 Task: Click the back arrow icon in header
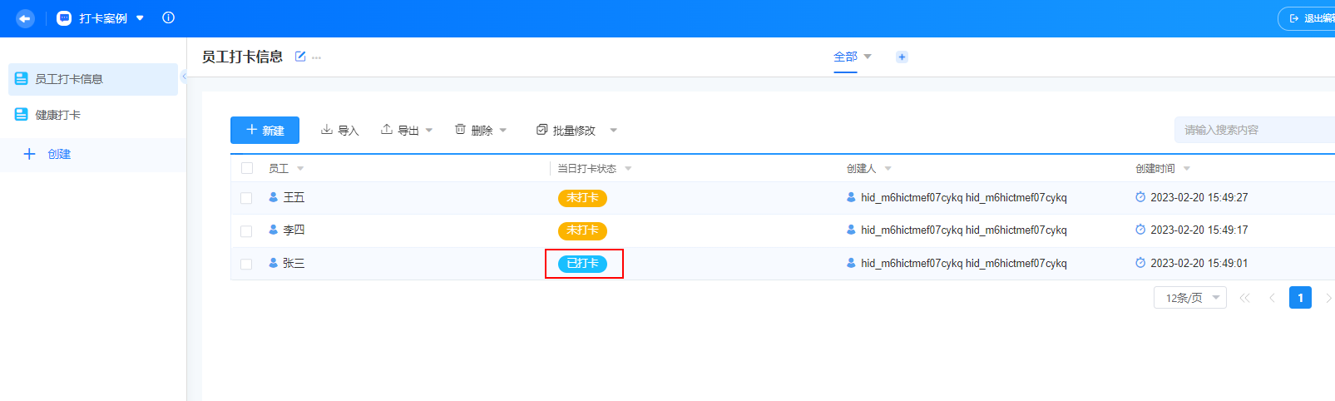[x=25, y=18]
